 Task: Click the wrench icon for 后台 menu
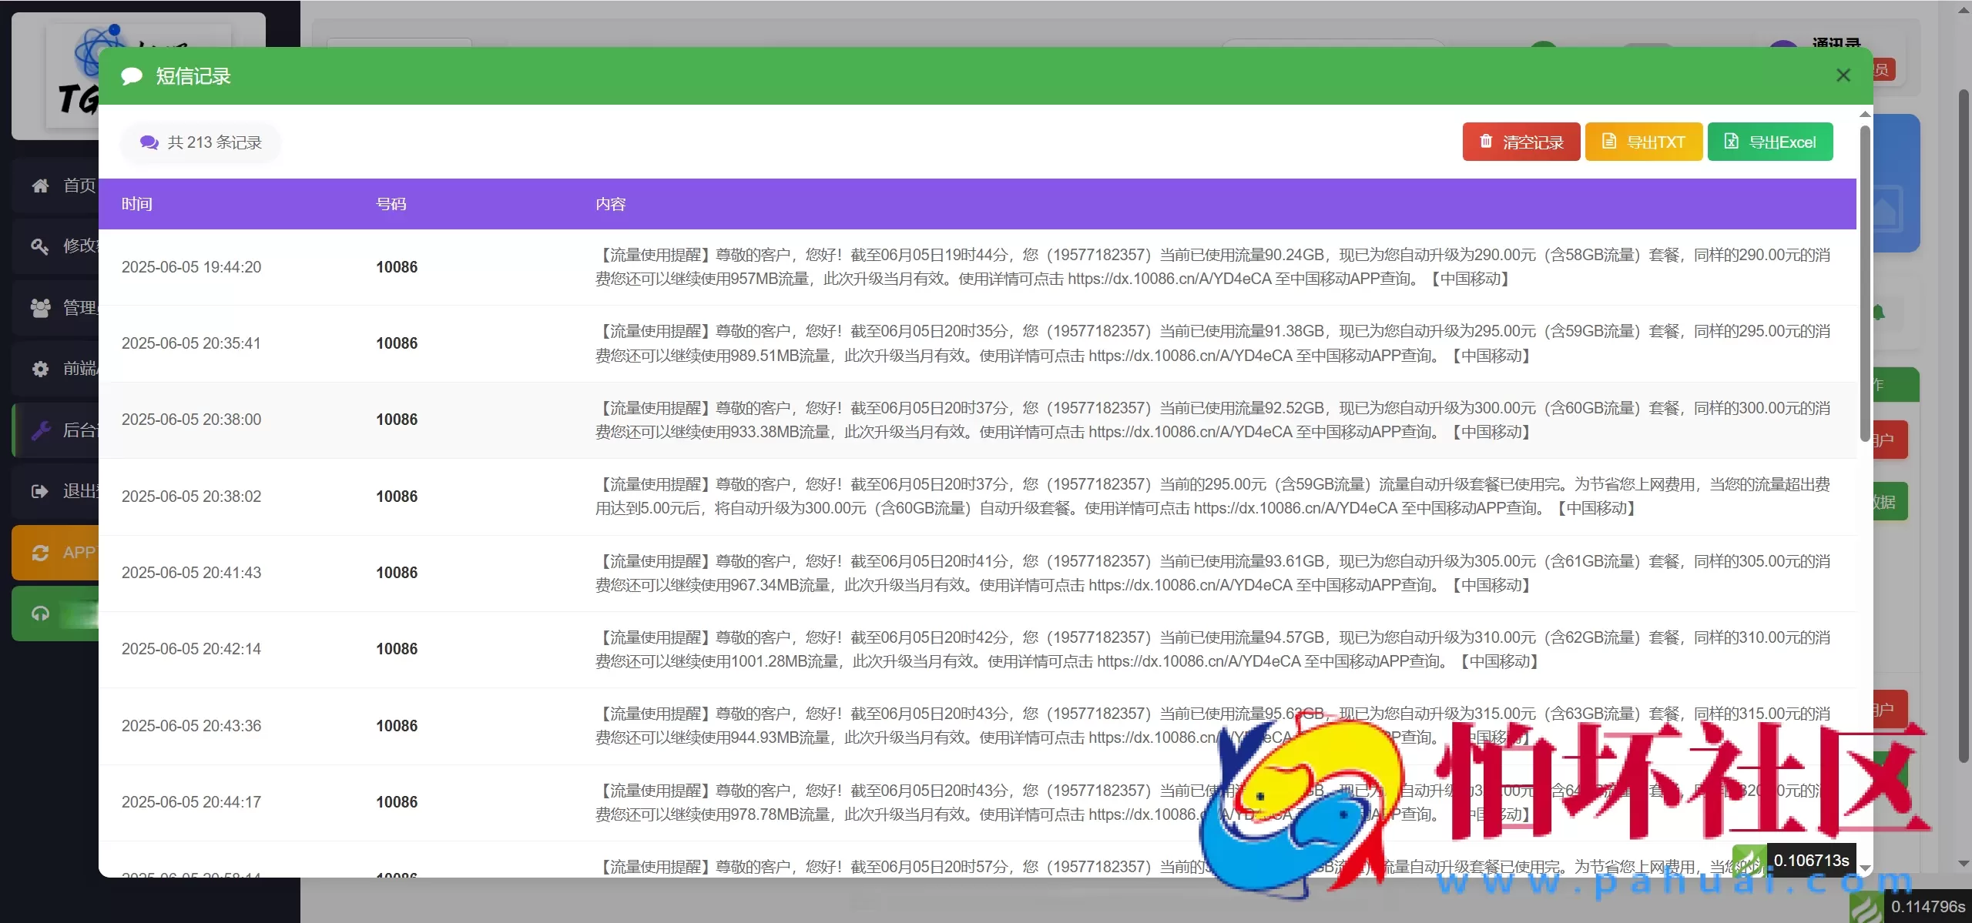[x=40, y=430]
